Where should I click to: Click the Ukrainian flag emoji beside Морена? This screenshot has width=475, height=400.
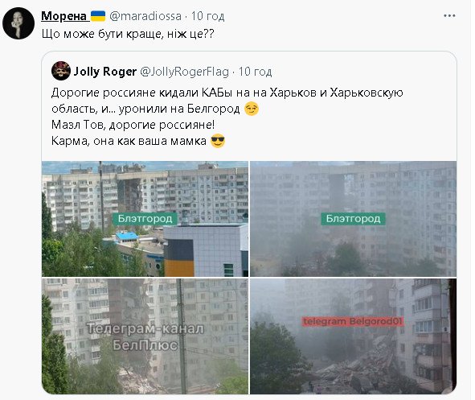pos(98,16)
